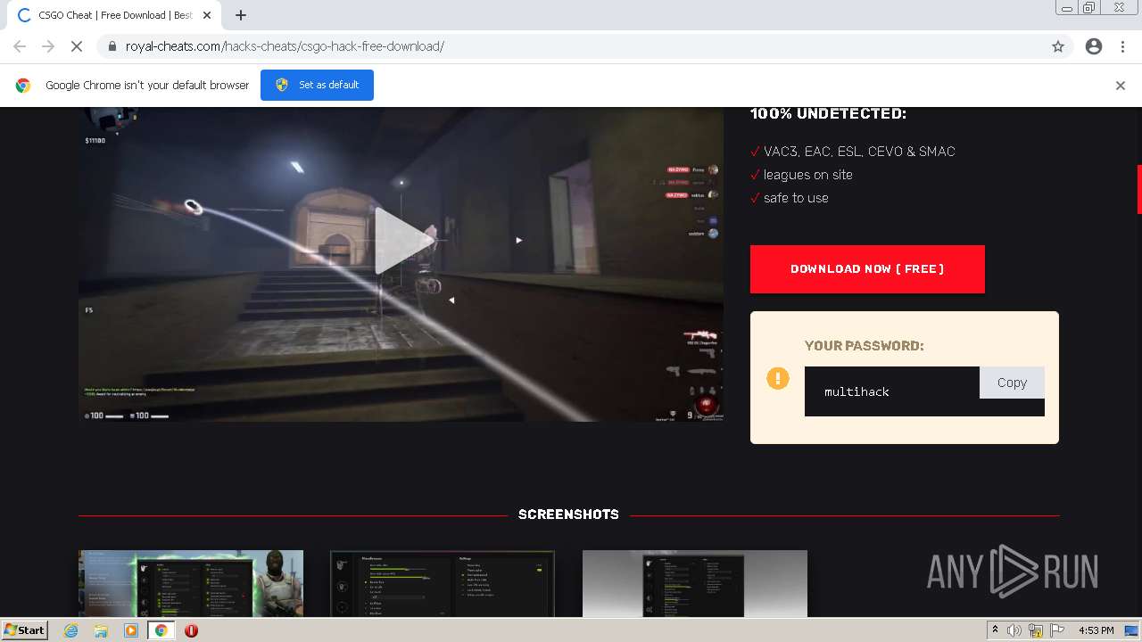This screenshot has height=642, width=1142.
Task: Click the 'VAC3, EAC, ESL, CEVO & SMAC' text
Action: click(859, 152)
